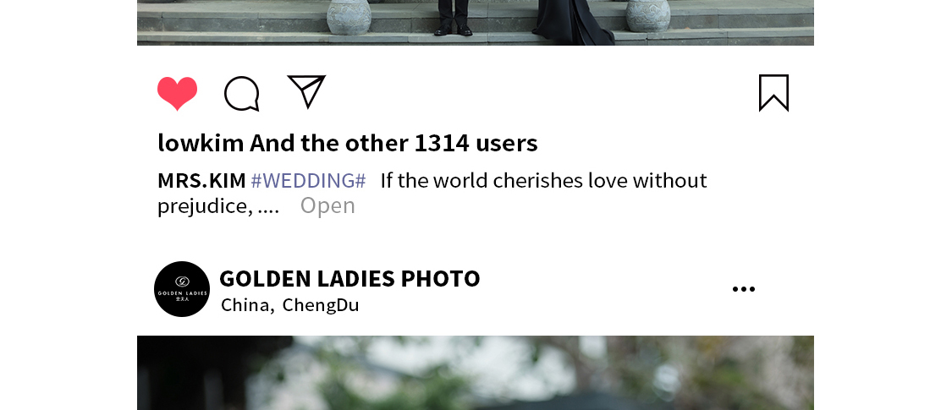Tap the man's black shoes in top photo
Screen dimensions: 952x410
pyautogui.click(x=454, y=29)
